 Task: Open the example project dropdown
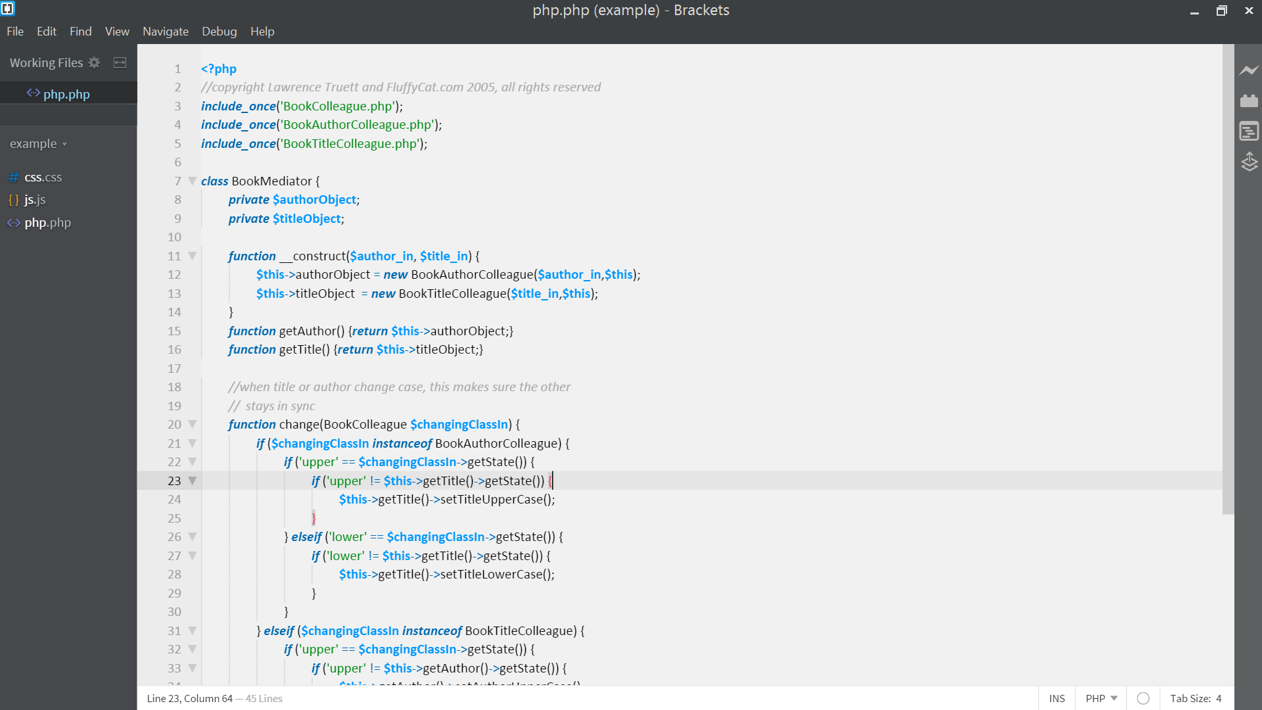tap(38, 143)
